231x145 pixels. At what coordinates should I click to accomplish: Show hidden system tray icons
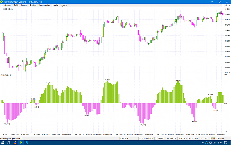pyautogui.click(x=203, y=143)
